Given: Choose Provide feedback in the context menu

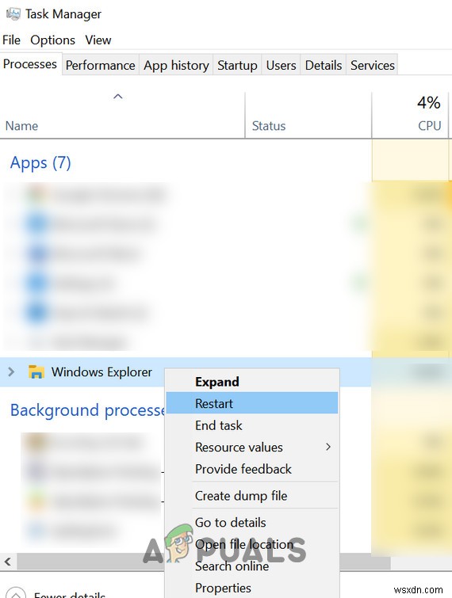Looking at the screenshot, I should pyautogui.click(x=252, y=469).
